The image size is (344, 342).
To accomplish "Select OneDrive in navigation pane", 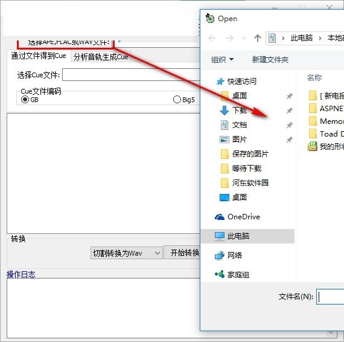I will click(237, 217).
